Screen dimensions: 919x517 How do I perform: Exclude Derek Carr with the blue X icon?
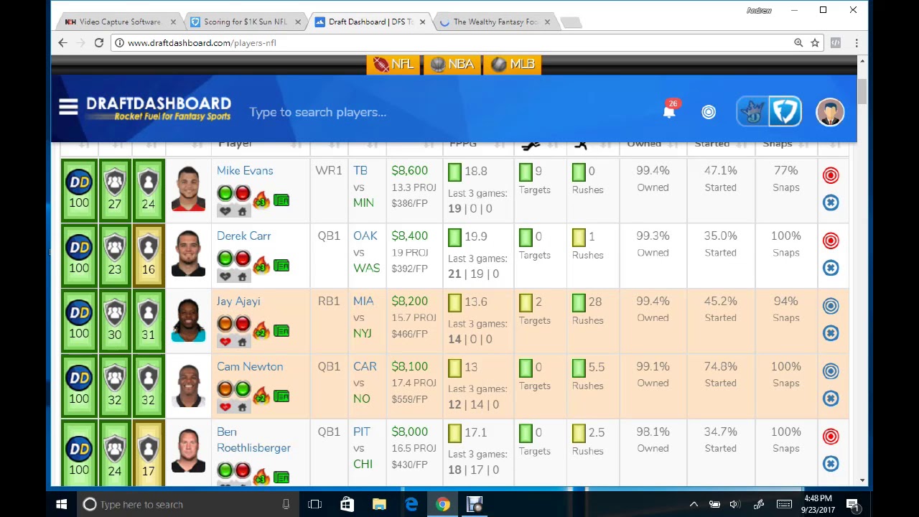pyautogui.click(x=831, y=268)
